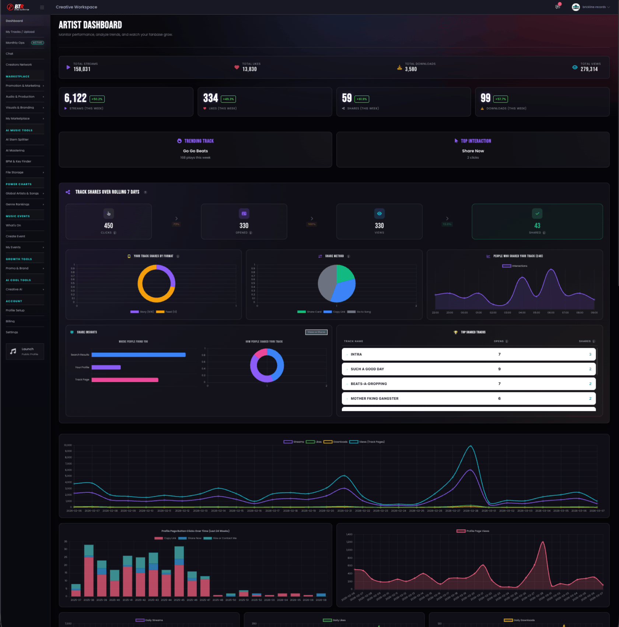
Task: Click the hamburger menu icon beside the BTR logo
Action: (42, 7)
